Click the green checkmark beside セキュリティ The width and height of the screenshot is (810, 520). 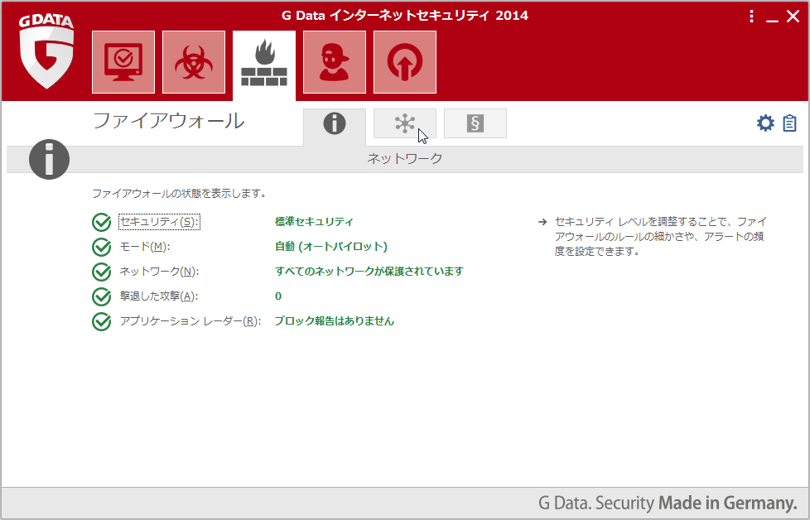[101, 222]
